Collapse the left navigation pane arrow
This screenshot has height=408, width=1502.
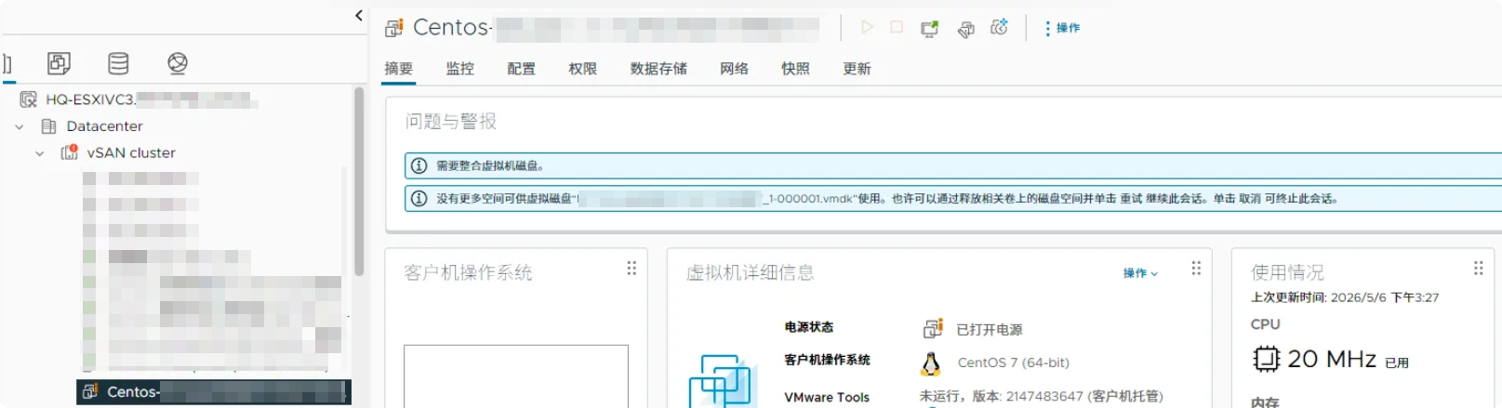click(x=359, y=16)
